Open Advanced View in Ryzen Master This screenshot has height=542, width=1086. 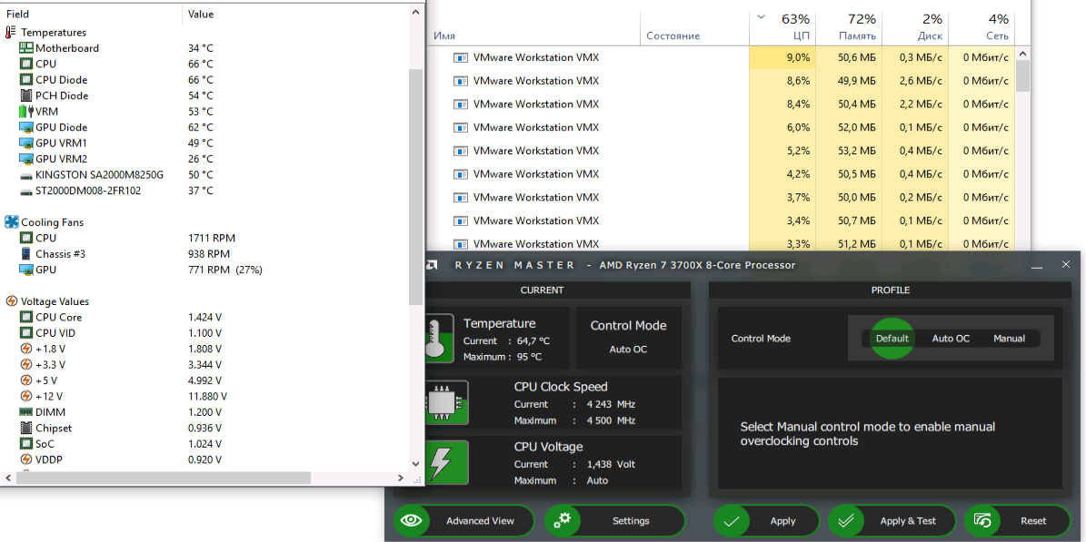(464, 520)
